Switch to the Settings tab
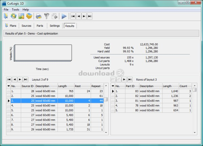Screen dimensions: 203x146 54,26
